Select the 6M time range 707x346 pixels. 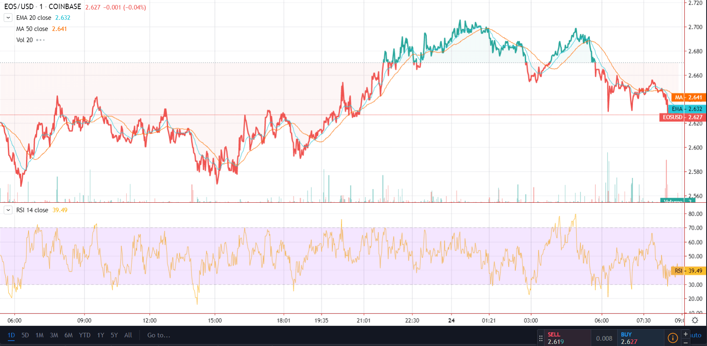click(x=68, y=335)
